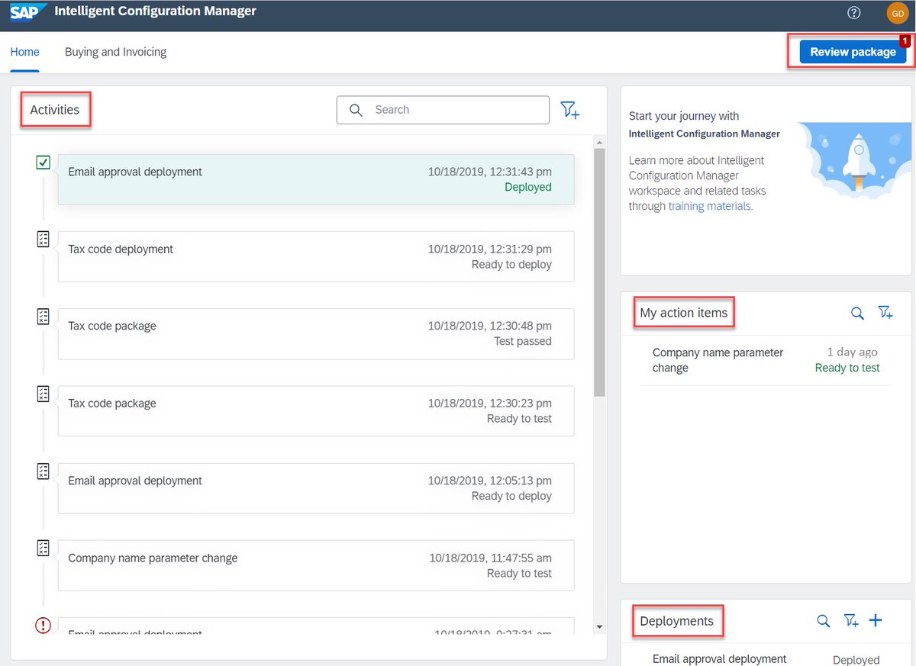Switch to the Buying and Invoicing tab
The height and width of the screenshot is (666, 916).
coord(115,52)
